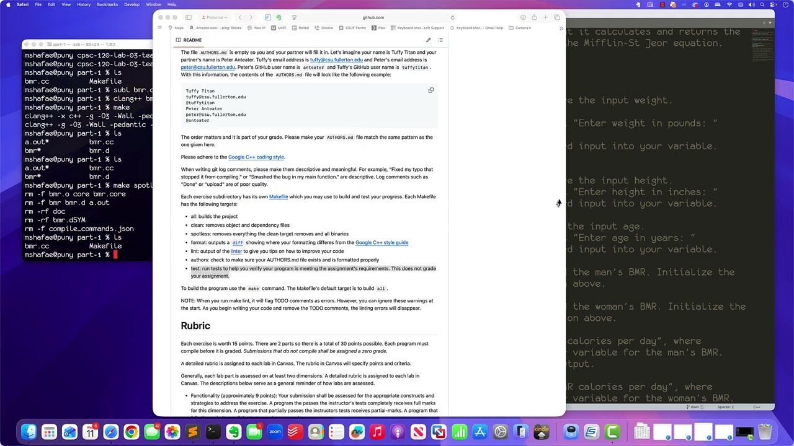The image size is (794, 446).
Task: Click the github.com address bar
Action: [x=373, y=17]
